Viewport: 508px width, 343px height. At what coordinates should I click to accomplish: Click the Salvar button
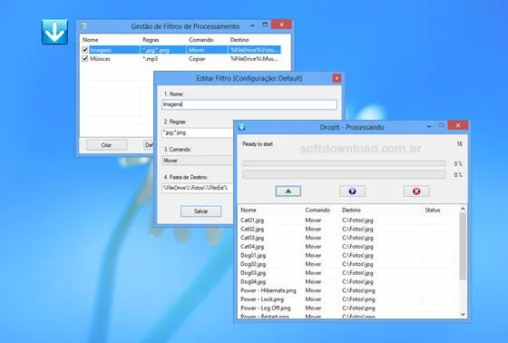[x=200, y=211]
